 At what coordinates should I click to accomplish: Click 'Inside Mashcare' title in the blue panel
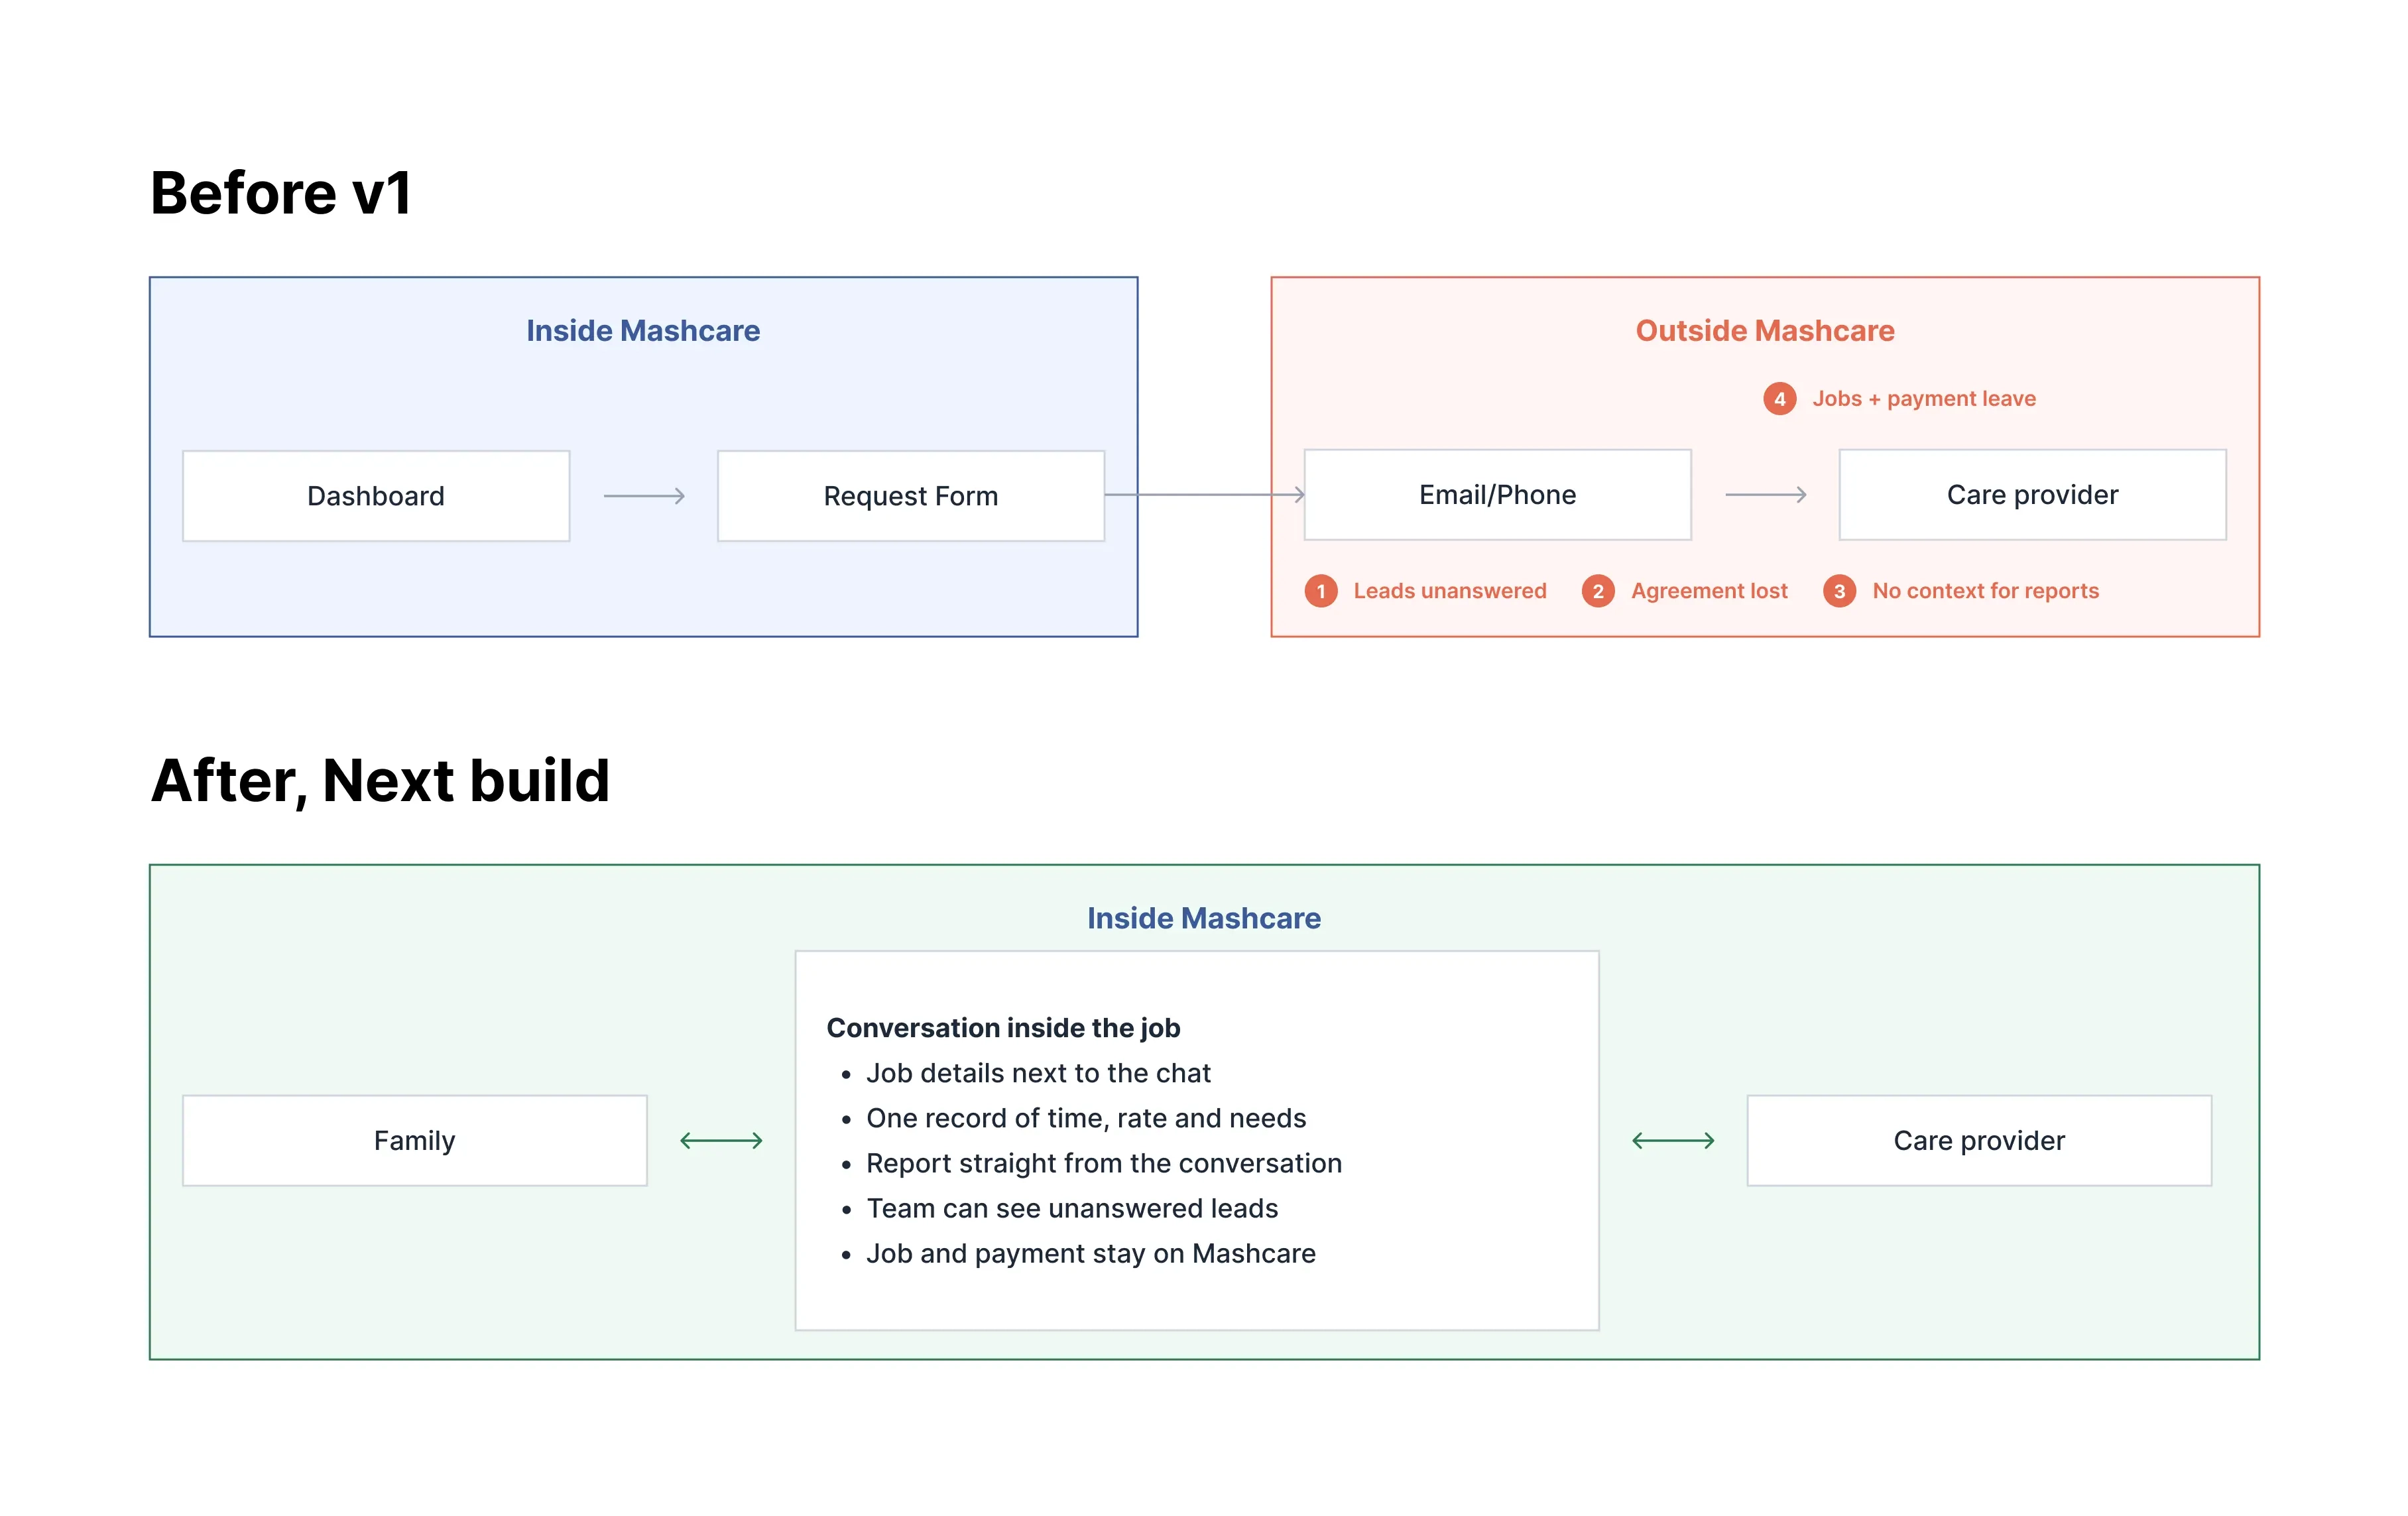pos(643,331)
